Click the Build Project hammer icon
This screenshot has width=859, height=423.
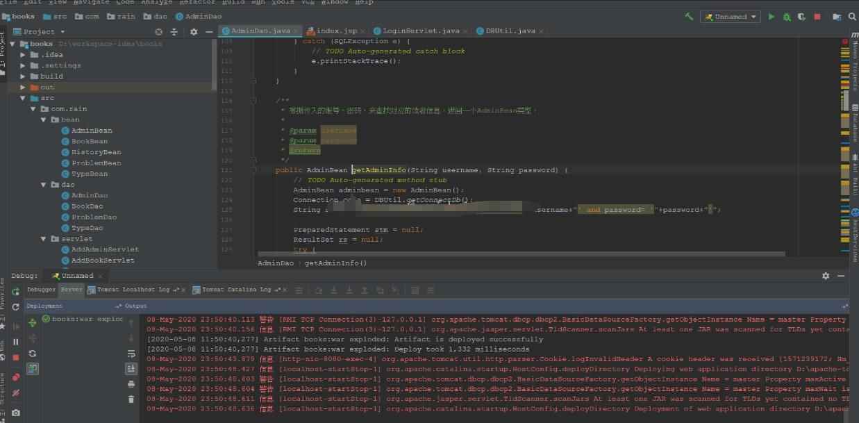pyautogui.click(x=689, y=16)
